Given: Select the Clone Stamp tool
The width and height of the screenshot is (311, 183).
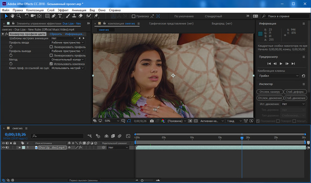Looking at the screenshot, I should 74,16.
